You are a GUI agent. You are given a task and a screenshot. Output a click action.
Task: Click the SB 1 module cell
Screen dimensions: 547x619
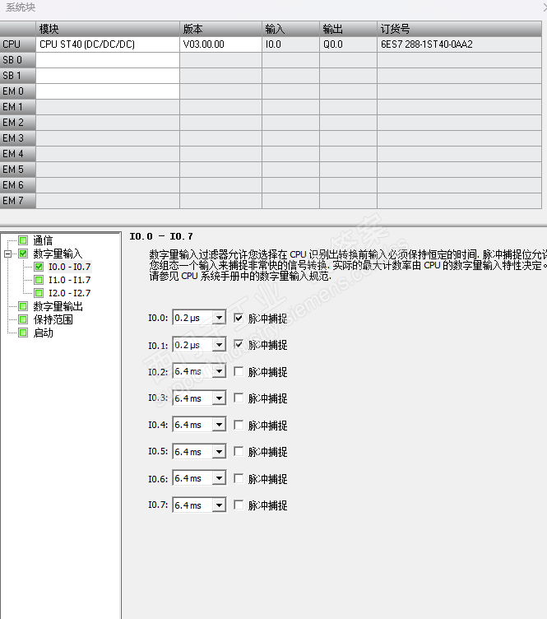(x=108, y=76)
